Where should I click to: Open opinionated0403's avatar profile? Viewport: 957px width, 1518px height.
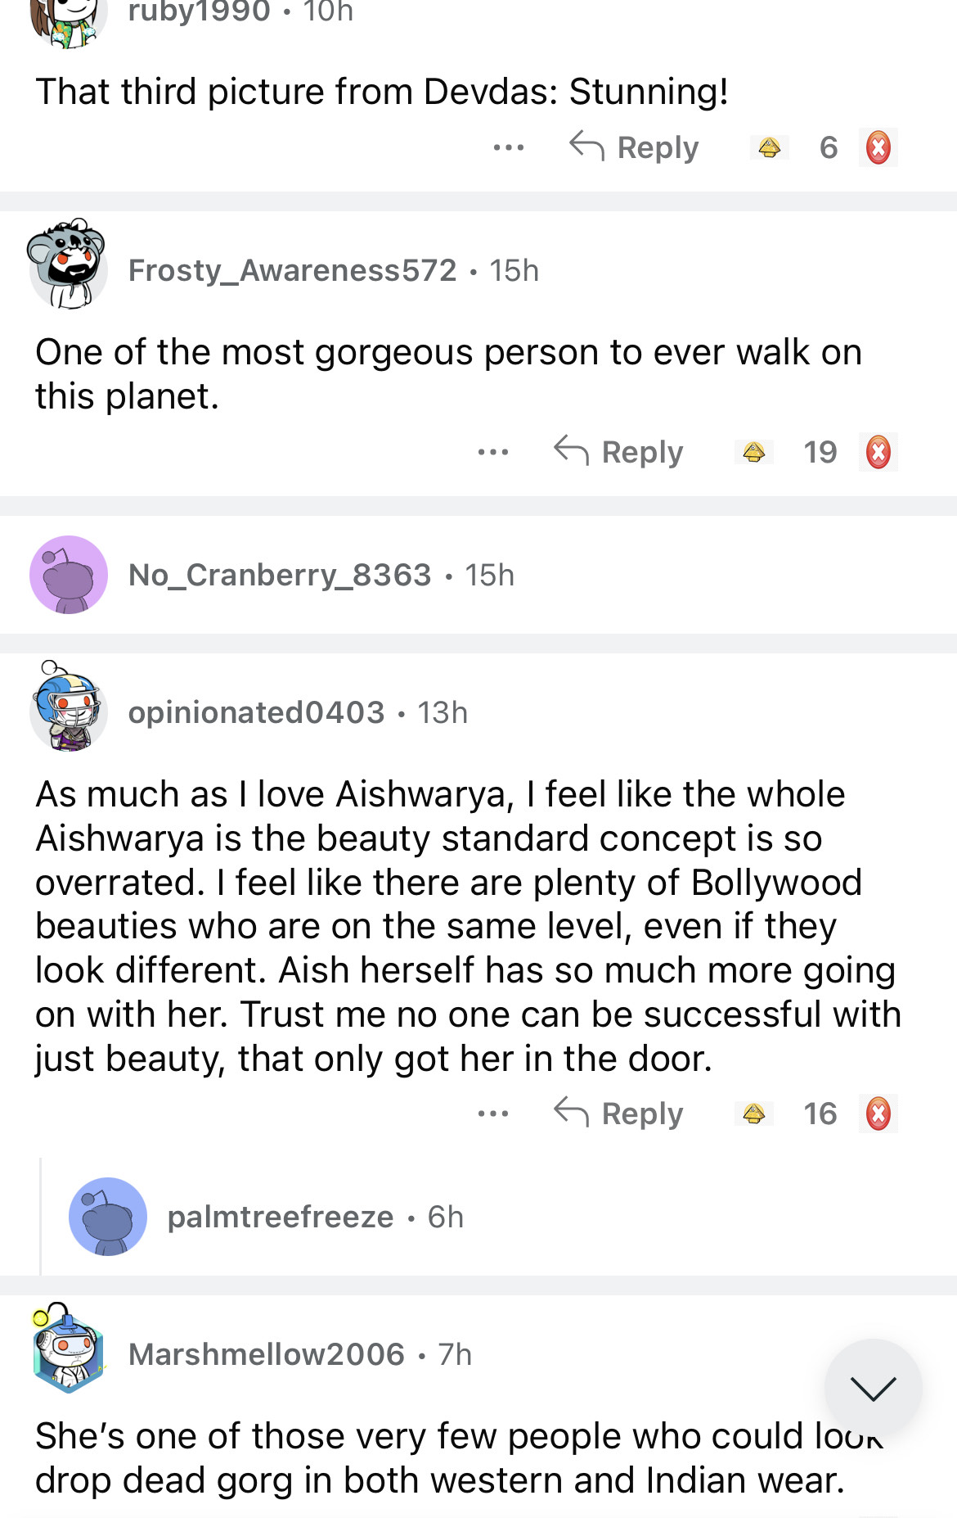point(68,709)
